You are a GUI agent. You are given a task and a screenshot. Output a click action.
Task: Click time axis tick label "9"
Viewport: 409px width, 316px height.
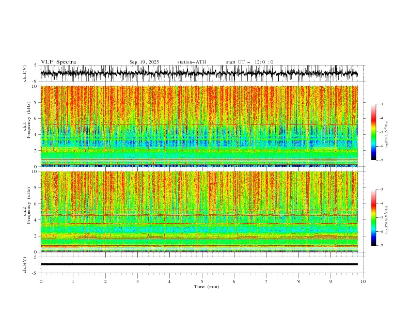pos(331,281)
